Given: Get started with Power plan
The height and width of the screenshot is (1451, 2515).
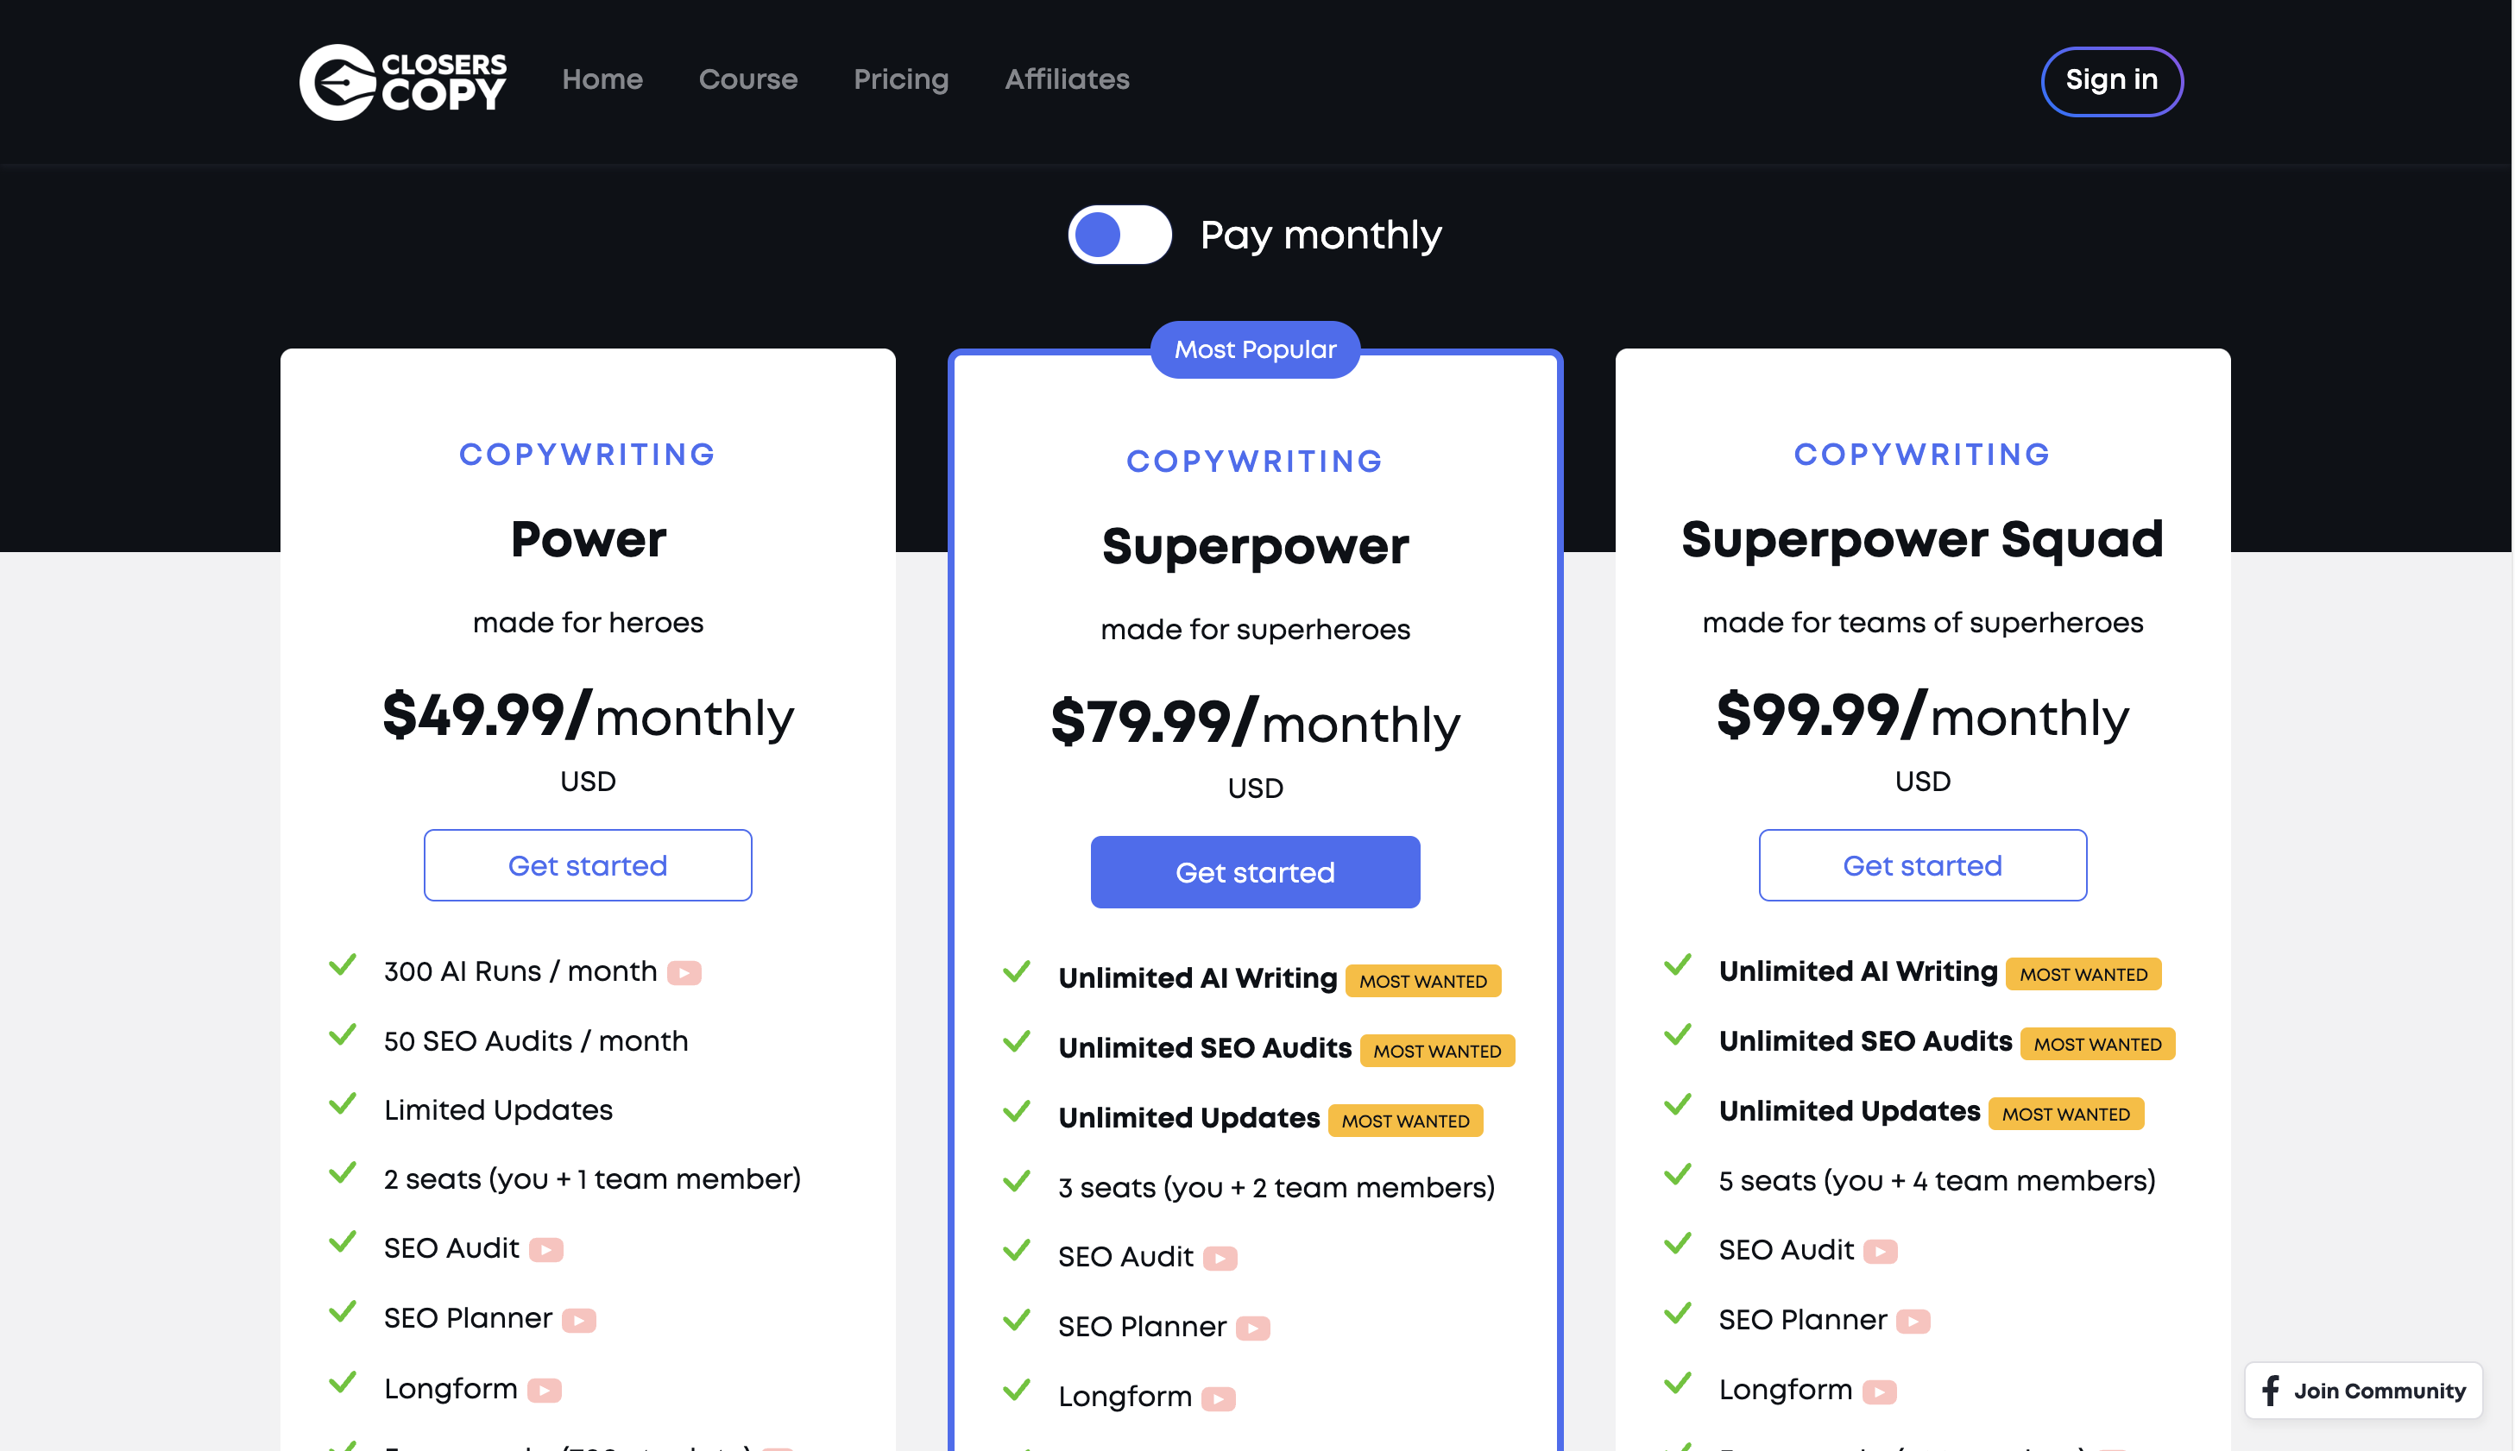Looking at the screenshot, I should [588, 865].
